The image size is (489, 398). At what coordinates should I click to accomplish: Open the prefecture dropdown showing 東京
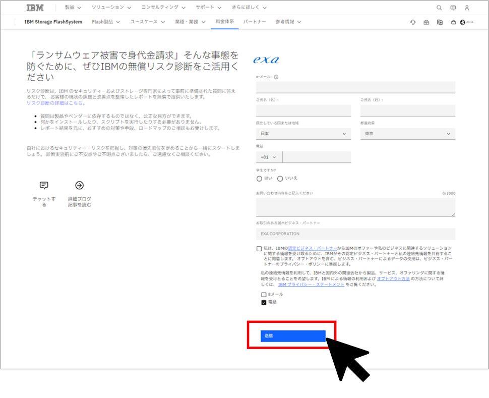tap(408, 134)
